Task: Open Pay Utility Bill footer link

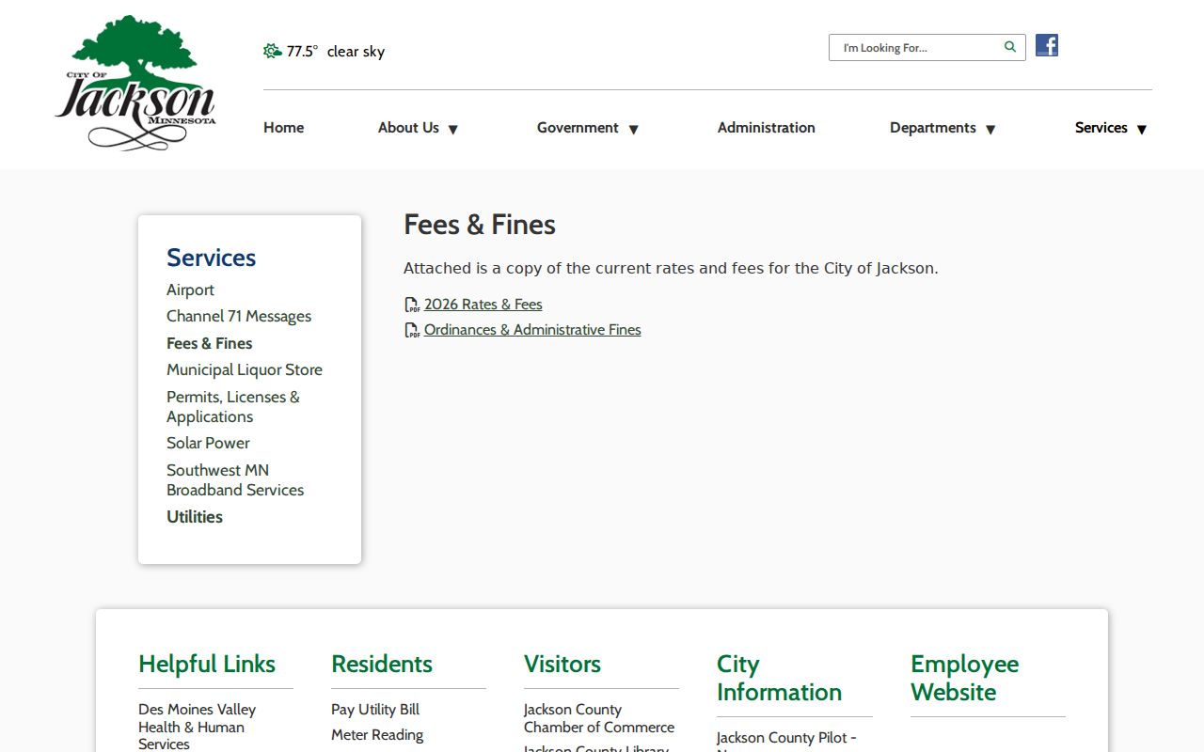Action: (x=375, y=710)
